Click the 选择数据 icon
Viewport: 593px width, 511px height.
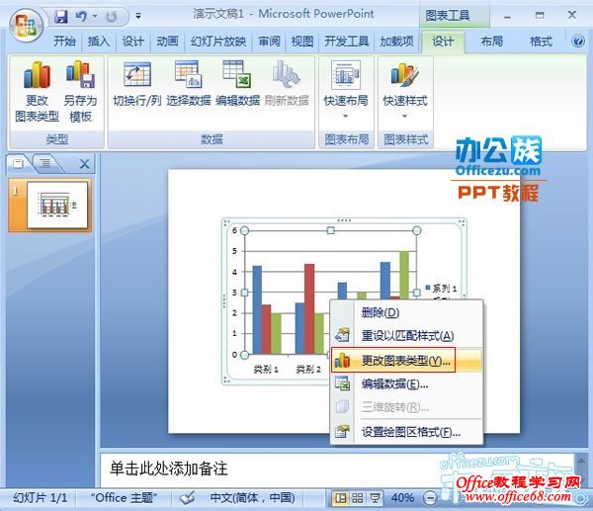click(x=189, y=84)
